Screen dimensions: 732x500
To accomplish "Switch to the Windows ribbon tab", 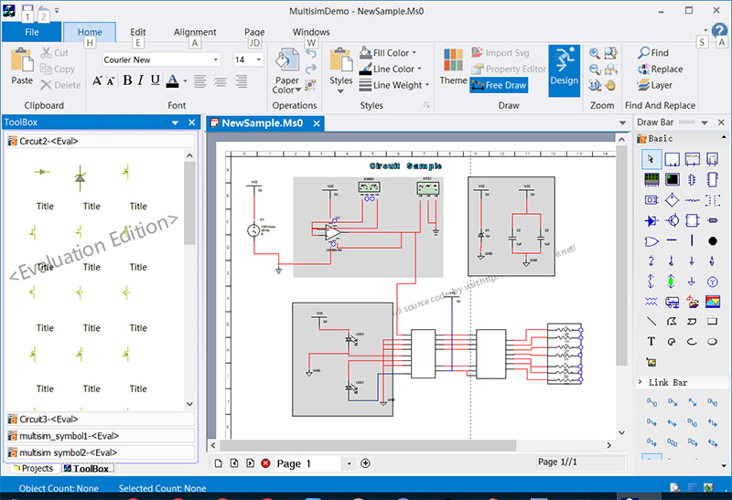I will click(x=311, y=32).
